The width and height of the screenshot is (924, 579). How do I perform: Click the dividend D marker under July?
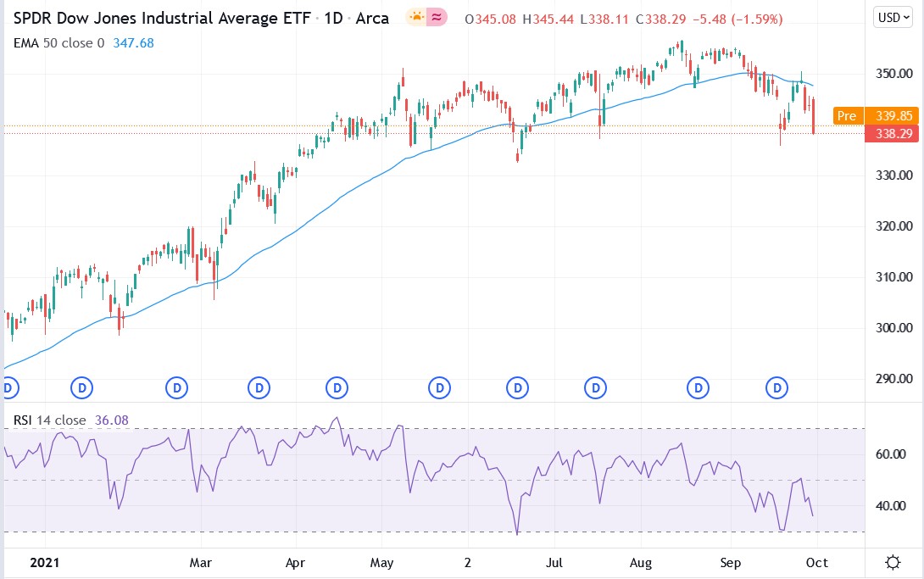coord(517,387)
